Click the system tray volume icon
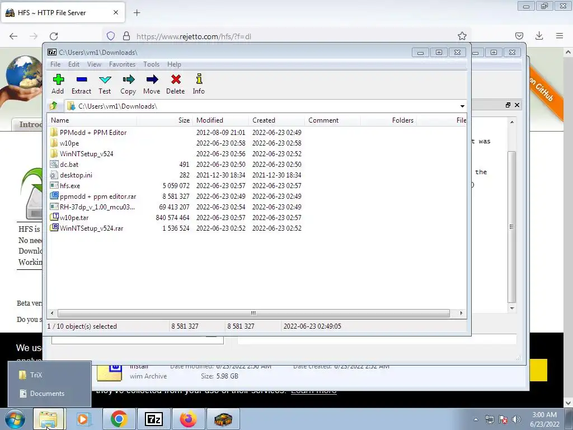The image size is (573, 430). pos(516,419)
